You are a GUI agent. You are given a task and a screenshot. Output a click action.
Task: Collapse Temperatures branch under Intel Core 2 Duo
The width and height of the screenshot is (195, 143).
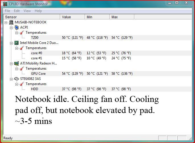pos(17,48)
